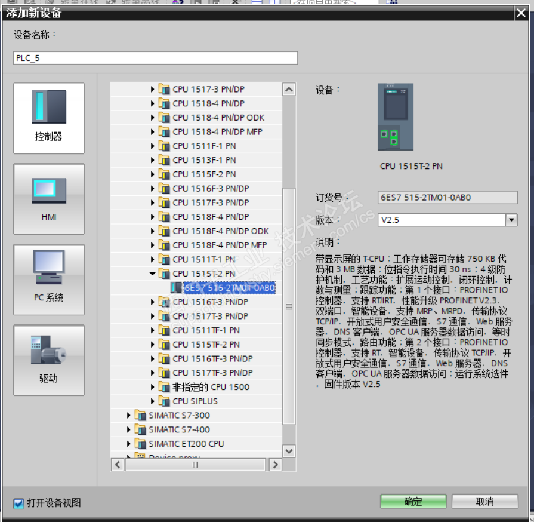Click the 设备名称 input field with PLC_5
Screen dimensions: 534x522
pyautogui.click(x=155, y=58)
